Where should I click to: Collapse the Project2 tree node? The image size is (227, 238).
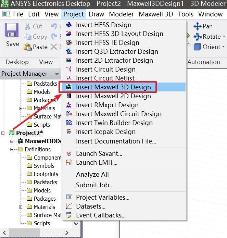click(x=3, y=133)
